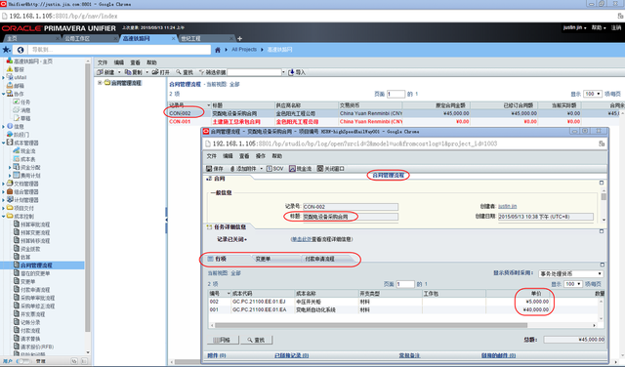Click 现金流 button in contract window toolbar
Screen dimensions: 625x367
[x=301, y=169]
